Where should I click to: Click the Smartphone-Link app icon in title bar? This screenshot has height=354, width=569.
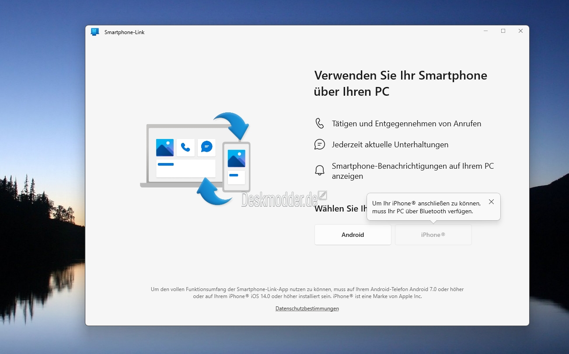point(95,32)
